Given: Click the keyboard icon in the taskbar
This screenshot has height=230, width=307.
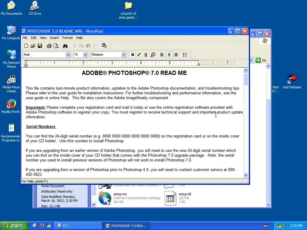Looking at the screenshot, I should coord(266,226).
